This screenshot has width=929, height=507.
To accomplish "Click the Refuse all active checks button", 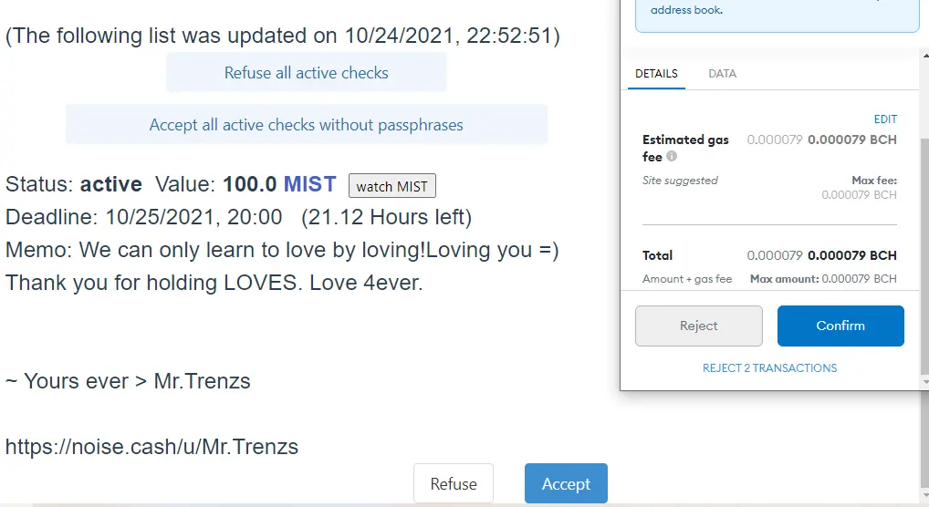I will click(x=307, y=73).
